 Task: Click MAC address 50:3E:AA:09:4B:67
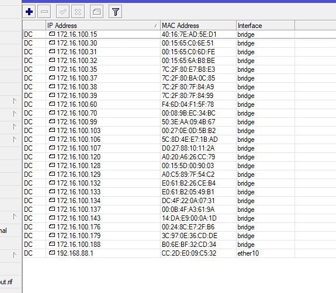(x=188, y=122)
